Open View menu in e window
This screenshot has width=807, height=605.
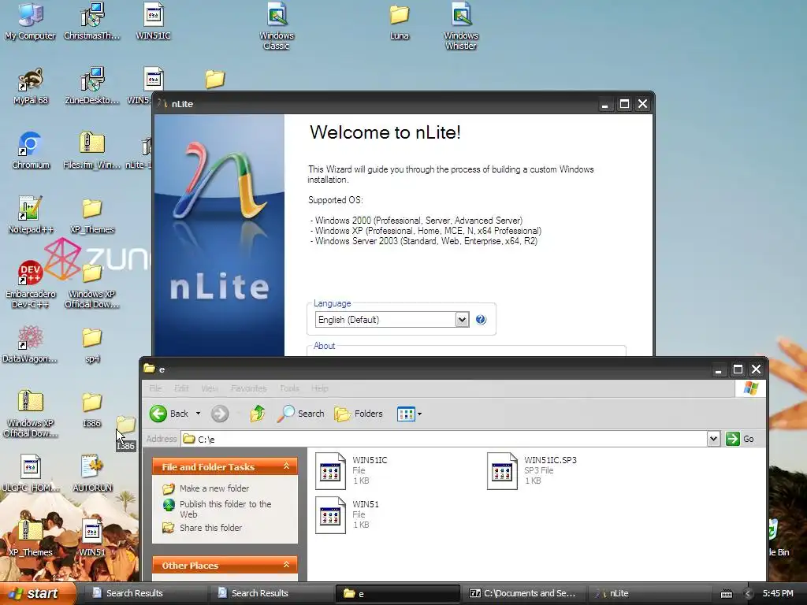210,388
